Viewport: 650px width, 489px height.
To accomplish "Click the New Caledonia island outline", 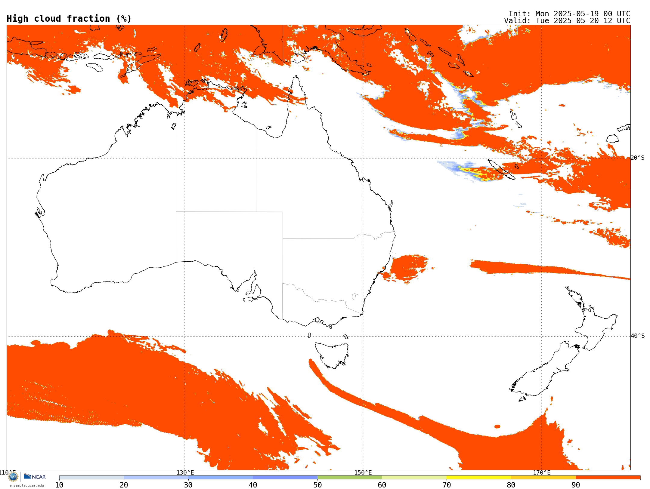I will coord(501,169).
